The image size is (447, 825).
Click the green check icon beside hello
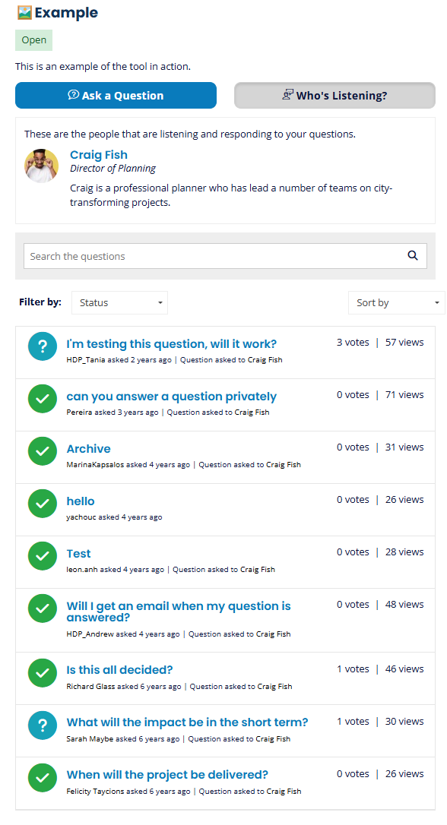click(x=43, y=504)
